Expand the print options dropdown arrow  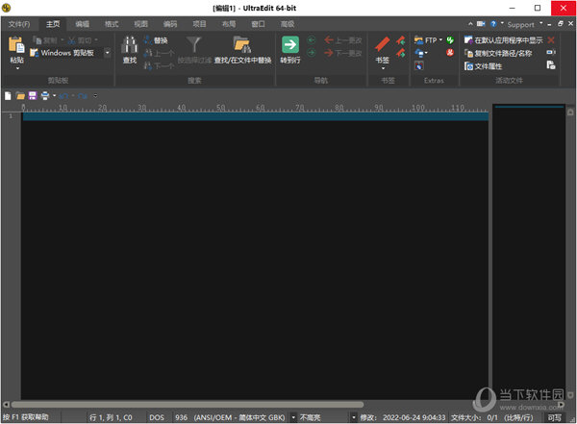[55, 96]
